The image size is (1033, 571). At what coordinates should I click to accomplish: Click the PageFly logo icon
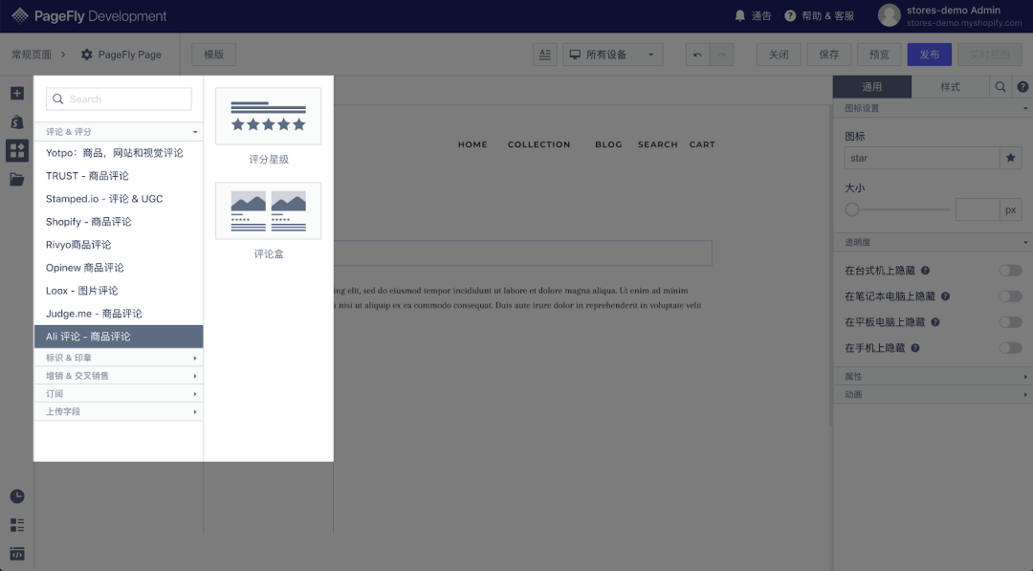[x=20, y=16]
